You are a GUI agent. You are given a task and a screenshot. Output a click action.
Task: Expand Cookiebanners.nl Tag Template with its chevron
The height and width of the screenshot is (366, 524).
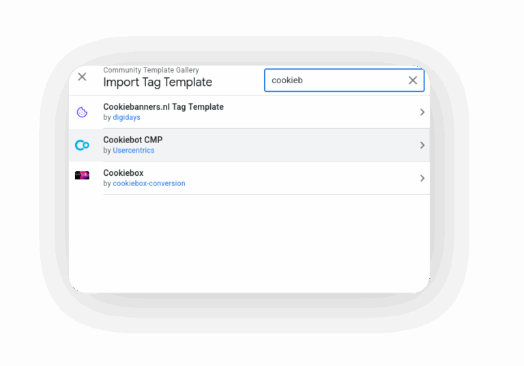pyautogui.click(x=422, y=112)
